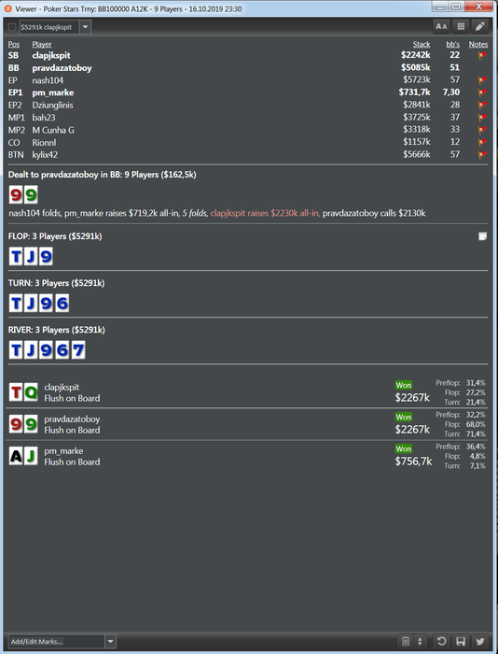
Task: Click the pencil edit icon
Action: coord(480,27)
